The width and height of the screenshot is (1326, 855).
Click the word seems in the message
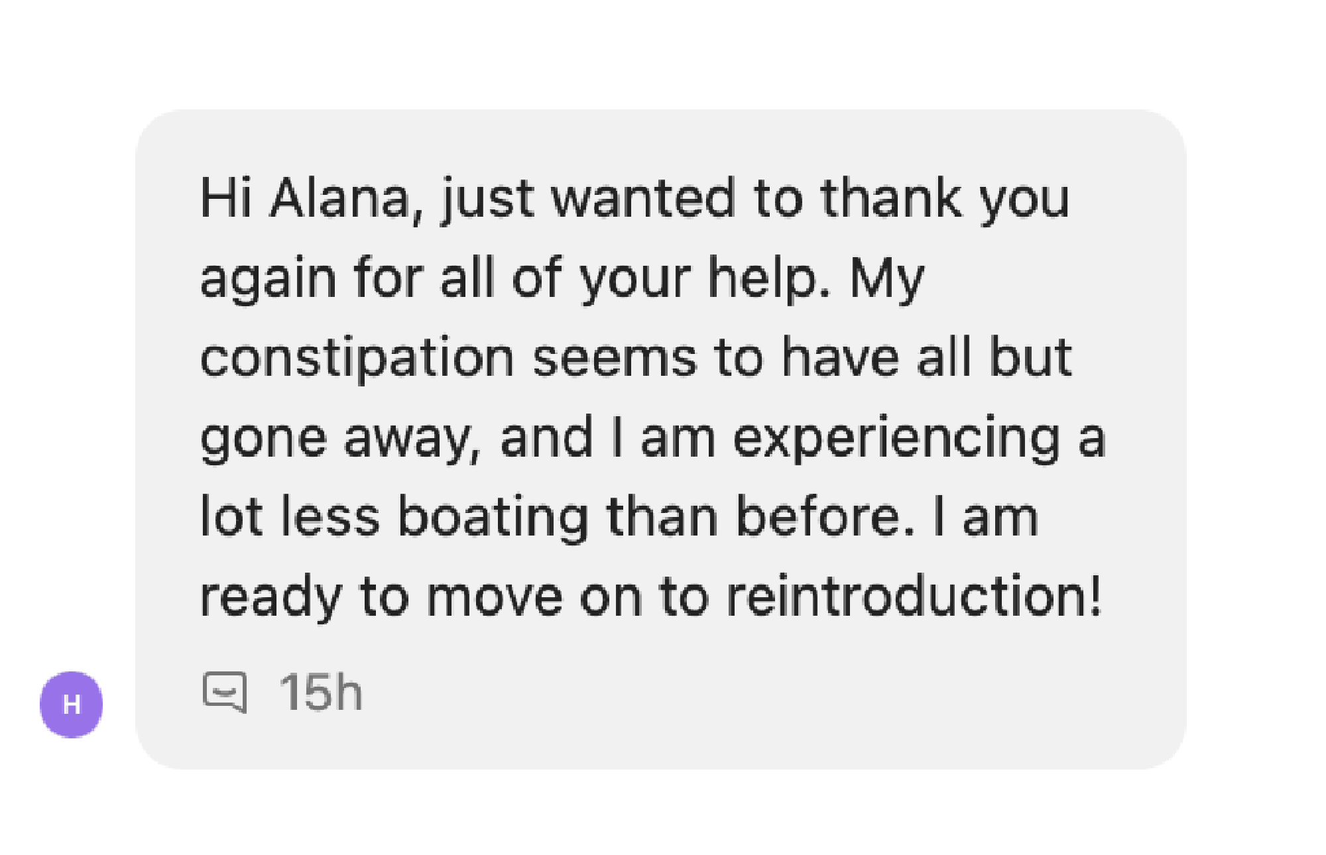[614, 358]
